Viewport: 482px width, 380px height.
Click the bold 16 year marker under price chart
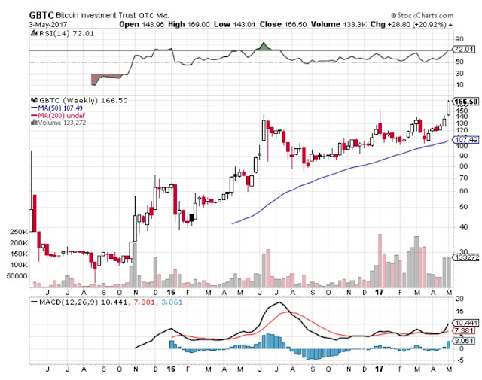pos(171,293)
